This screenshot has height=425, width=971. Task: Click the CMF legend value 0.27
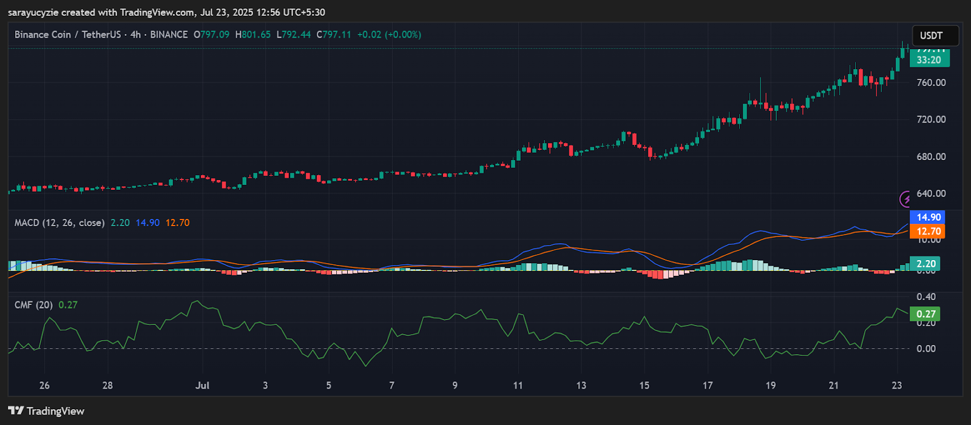[x=68, y=305]
